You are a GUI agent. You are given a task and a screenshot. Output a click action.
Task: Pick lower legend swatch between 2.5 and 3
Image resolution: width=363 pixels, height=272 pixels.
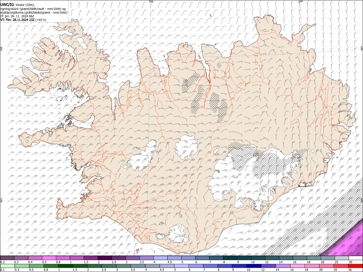[x=109, y=266]
